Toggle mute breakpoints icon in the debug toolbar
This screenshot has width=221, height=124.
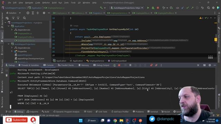[156, 65]
